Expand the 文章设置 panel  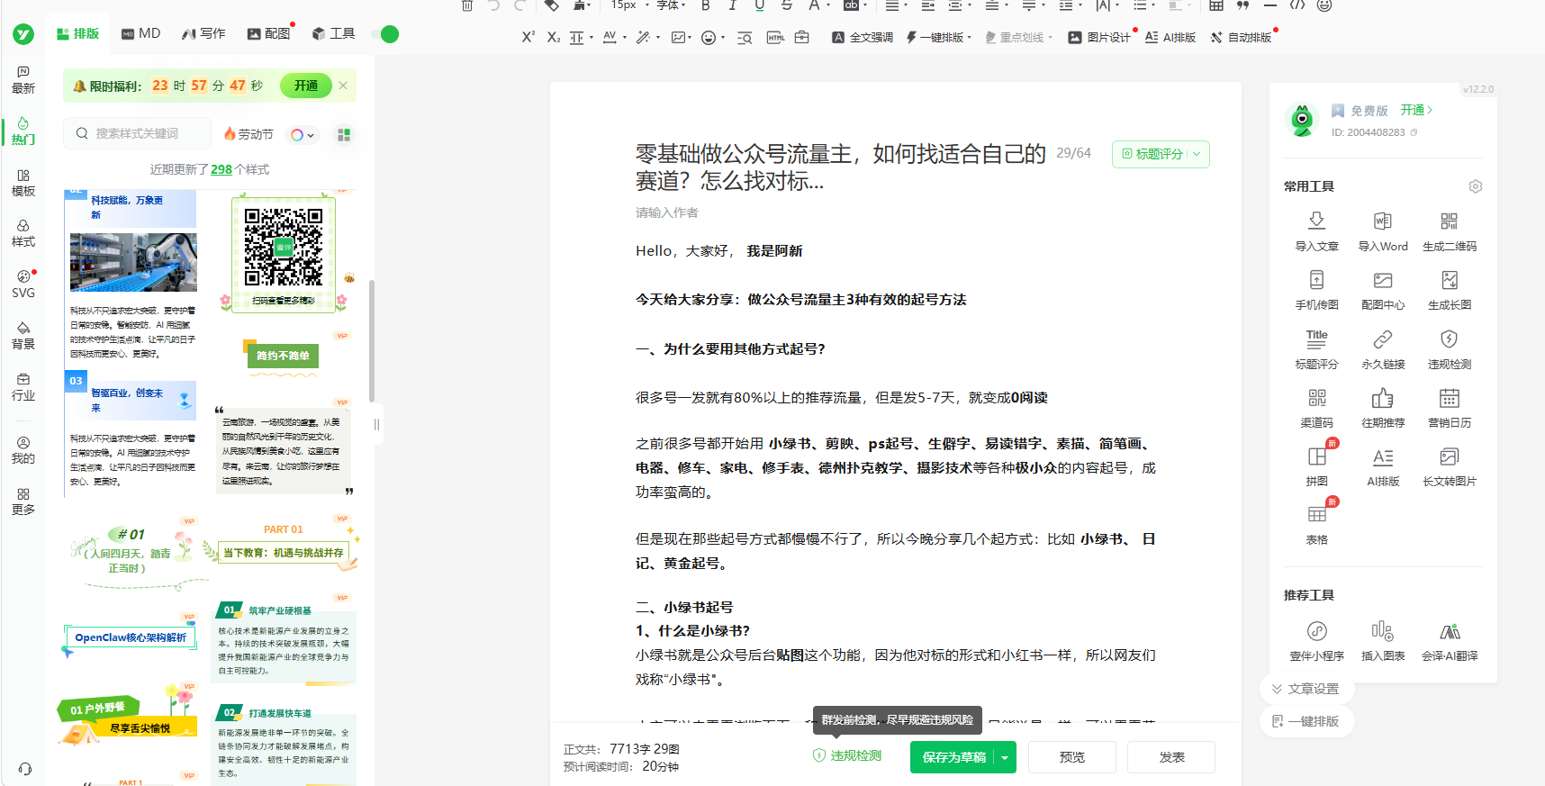[x=1306, y=689]
